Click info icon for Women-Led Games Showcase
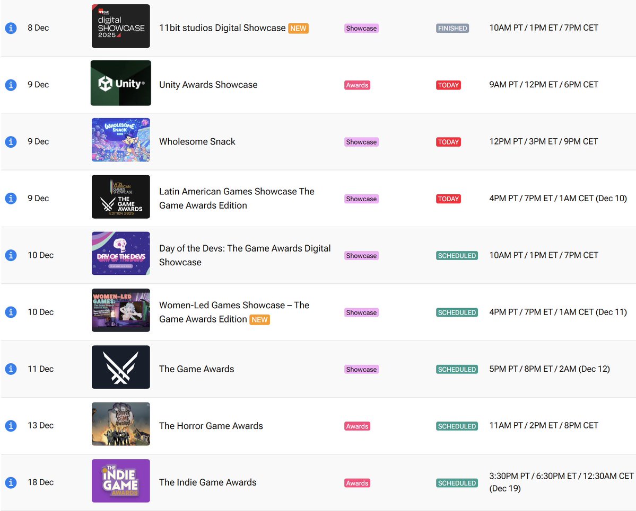The height and width of the screenshot is (511, 636). 11,312
